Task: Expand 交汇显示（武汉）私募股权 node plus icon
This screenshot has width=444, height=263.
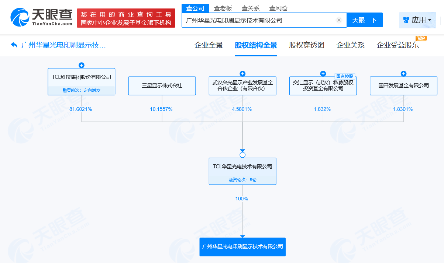Action: tap(323, 74)
